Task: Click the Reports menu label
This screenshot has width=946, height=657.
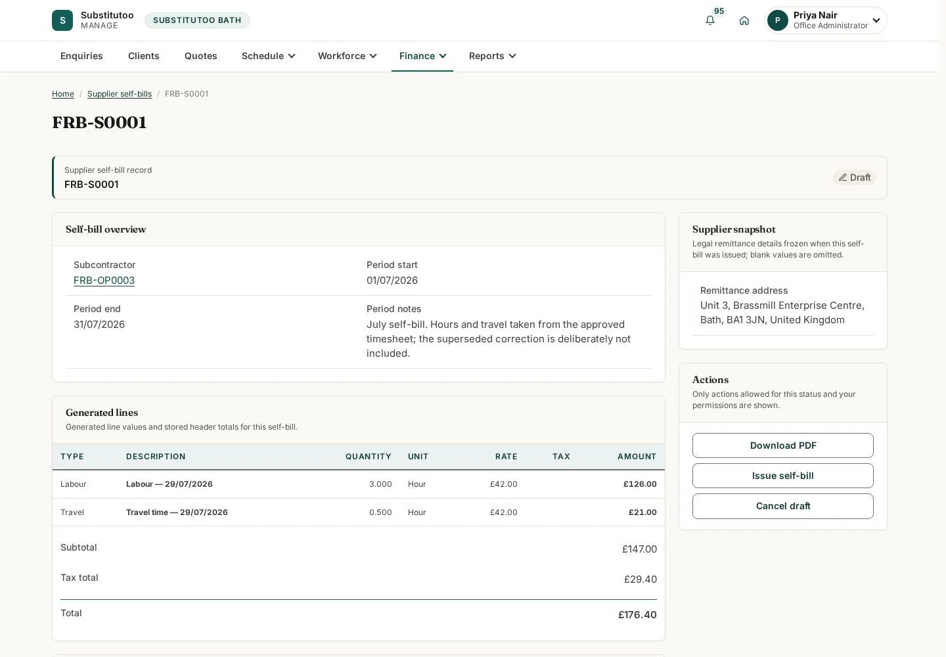Action: 487,56
